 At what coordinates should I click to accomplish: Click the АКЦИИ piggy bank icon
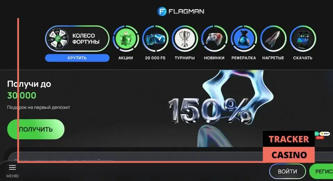[x=126, y=39]
